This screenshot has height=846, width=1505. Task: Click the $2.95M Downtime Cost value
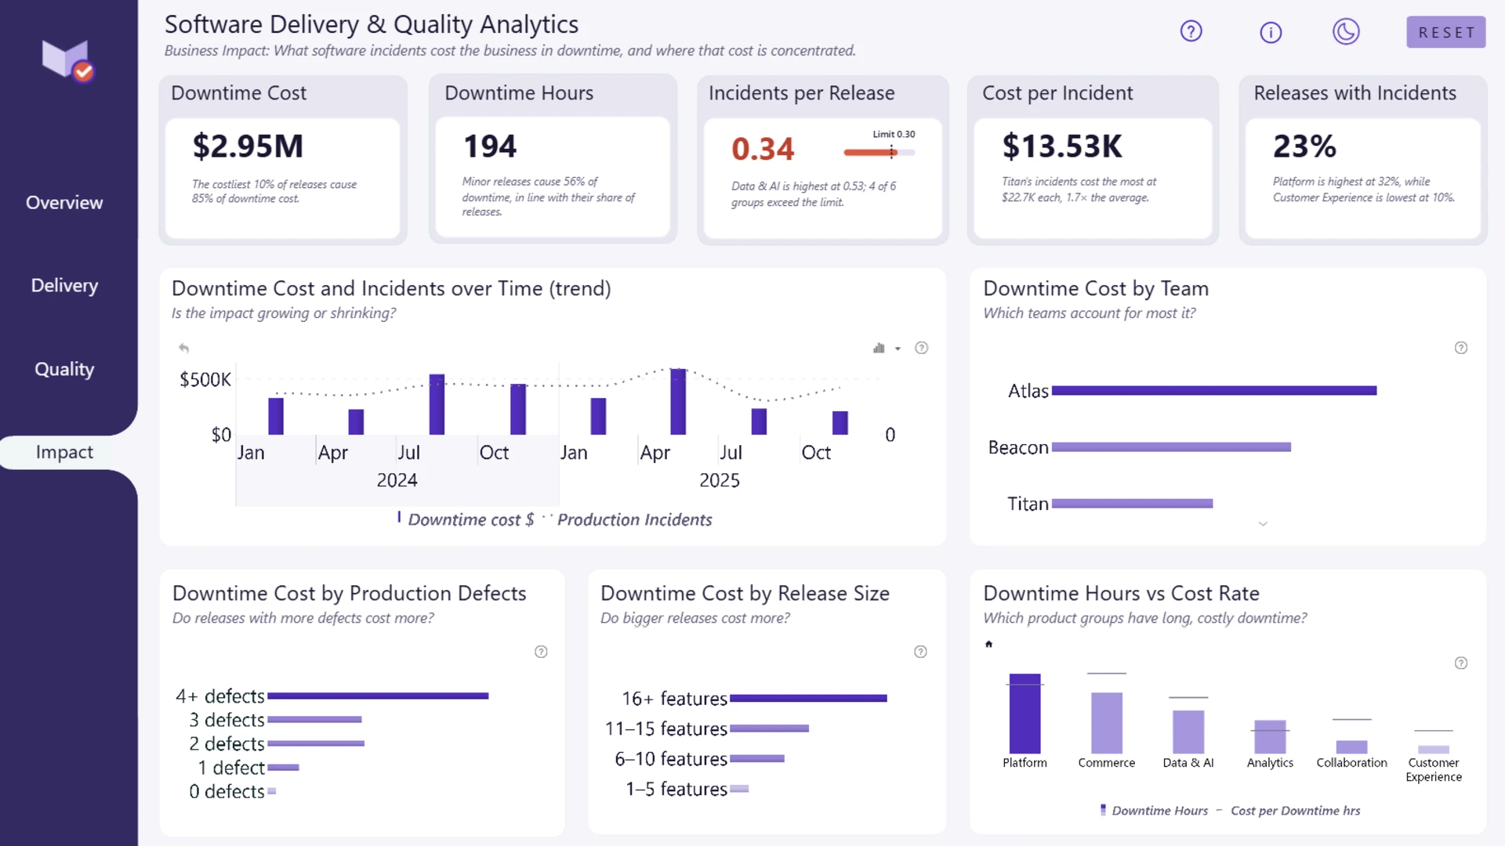(x=248, y=146)
